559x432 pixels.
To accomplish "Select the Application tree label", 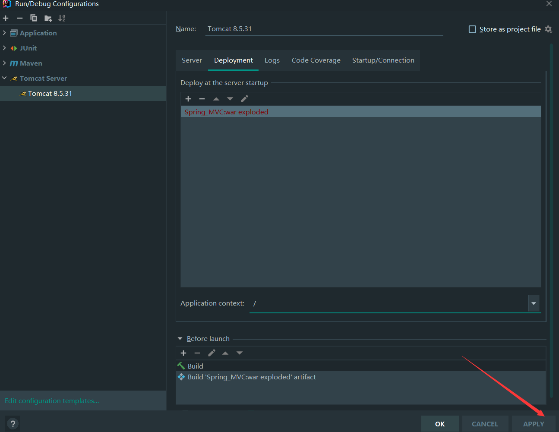I will click(x=38, y=33).
